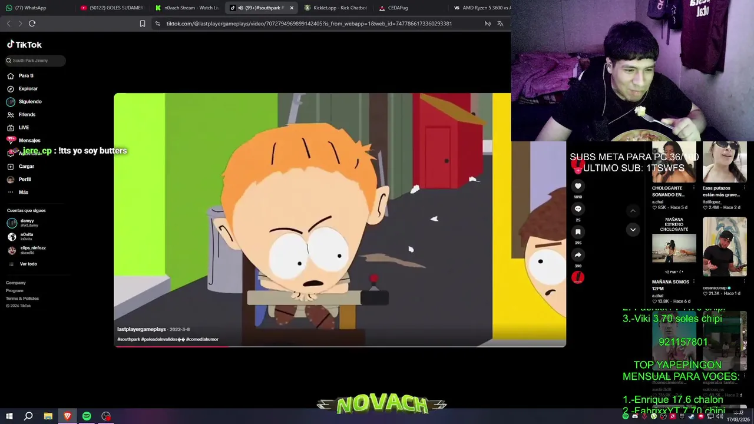Image resolution: width=754 pixels, height=424 pixels.
Task: Mute the #southpark tab audio icon
Action: [240, 8]
